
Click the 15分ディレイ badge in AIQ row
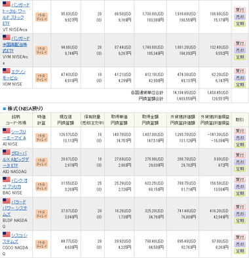[x=41, y=162]
